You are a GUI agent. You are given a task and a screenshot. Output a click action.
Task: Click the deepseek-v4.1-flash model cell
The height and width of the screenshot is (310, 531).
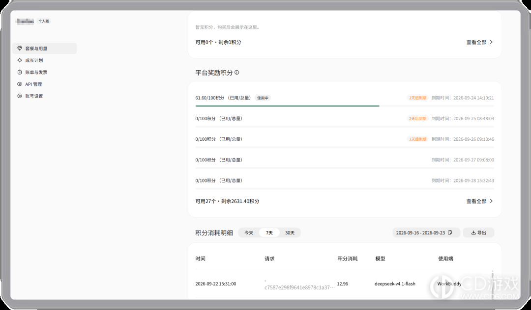395,284
